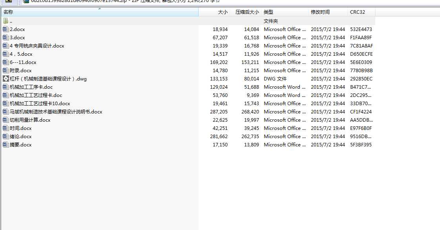Select file 附录.docx
440x230 pixels.
click(21, 70)
